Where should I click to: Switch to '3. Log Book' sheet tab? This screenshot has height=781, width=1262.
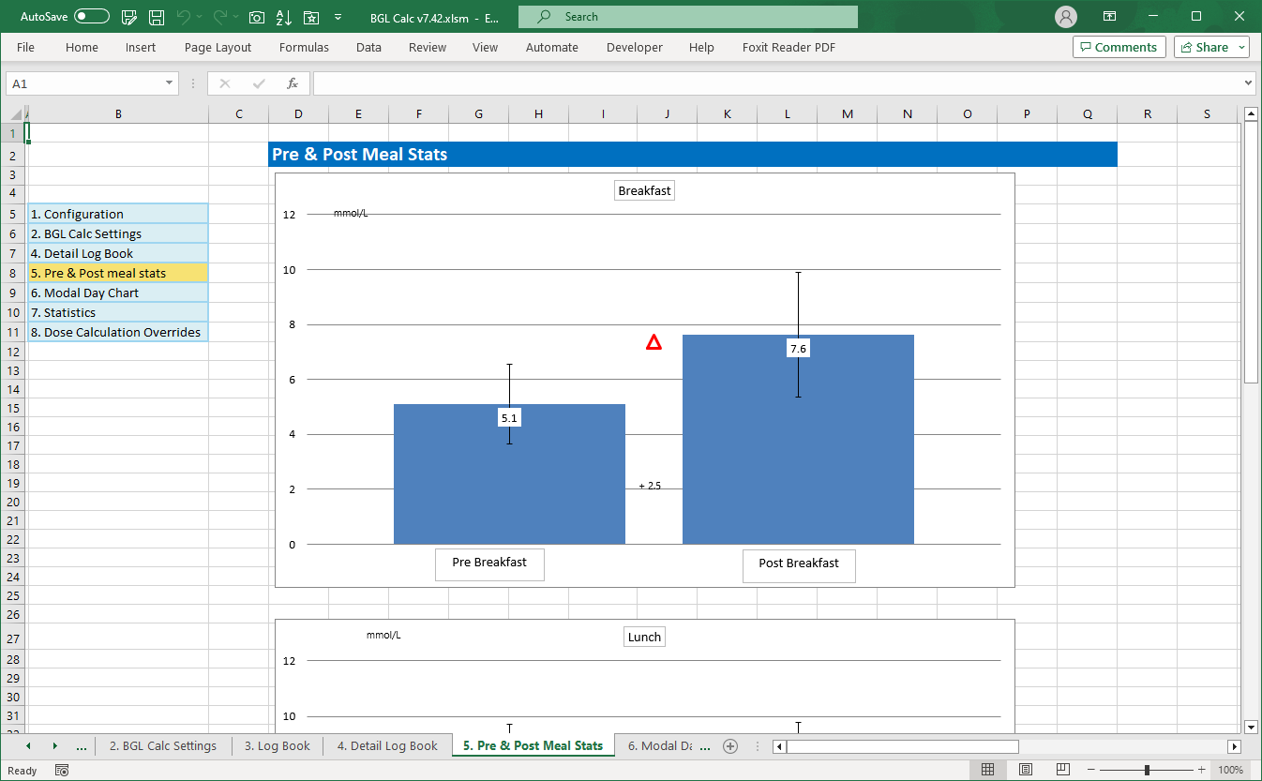click(x=278, y=746)
